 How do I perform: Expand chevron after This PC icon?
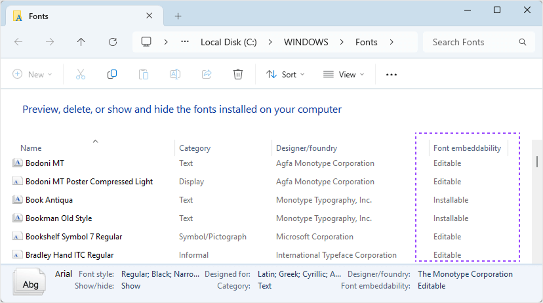(166, 42)
